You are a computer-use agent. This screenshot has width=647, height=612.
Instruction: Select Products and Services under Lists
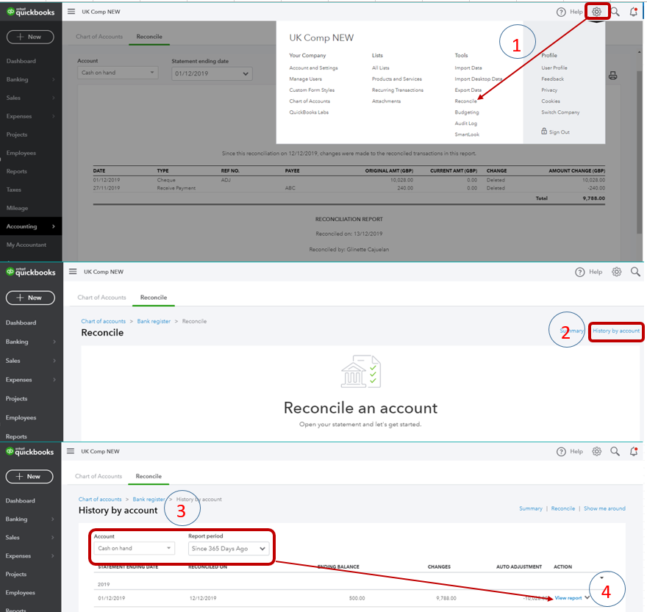pyautogui.click(x=396, y=79)
